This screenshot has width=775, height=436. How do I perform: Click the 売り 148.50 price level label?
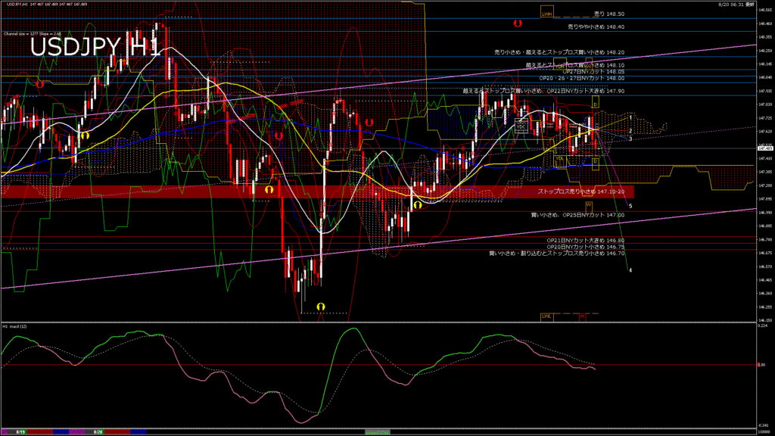tap(608, 14)
